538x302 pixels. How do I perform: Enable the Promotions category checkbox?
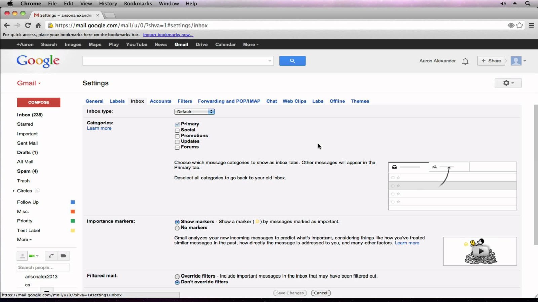177,136
